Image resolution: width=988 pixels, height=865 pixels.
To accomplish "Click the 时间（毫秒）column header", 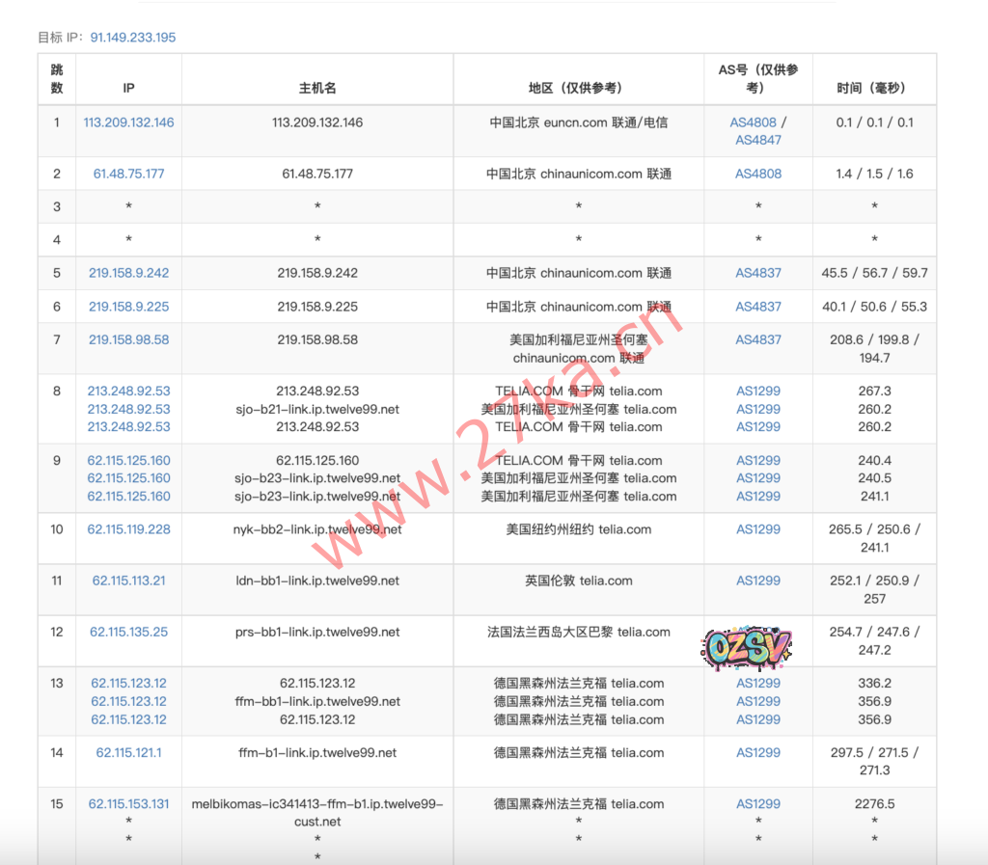I will point(874,88).
